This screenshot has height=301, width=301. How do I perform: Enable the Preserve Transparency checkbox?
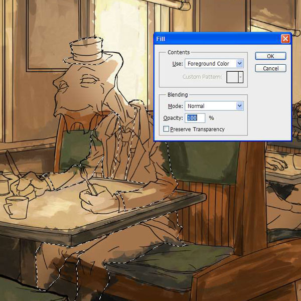(166, 129)
